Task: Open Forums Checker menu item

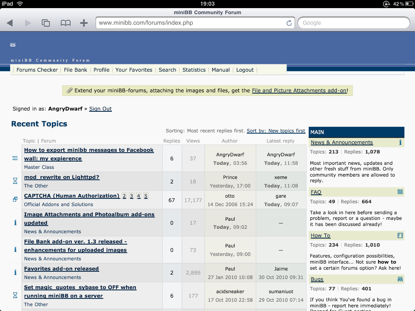Action: click(x=37, y=70)
